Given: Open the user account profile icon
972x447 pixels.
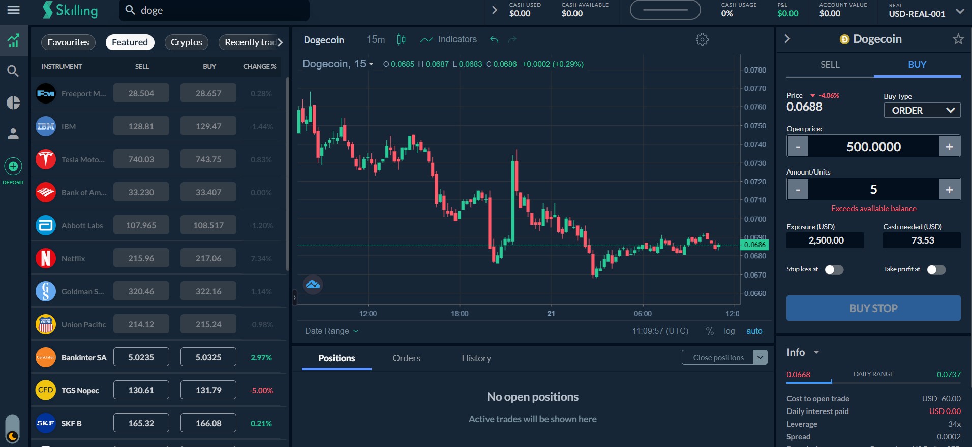Looking at the screenshot, I should pos(13,134).
